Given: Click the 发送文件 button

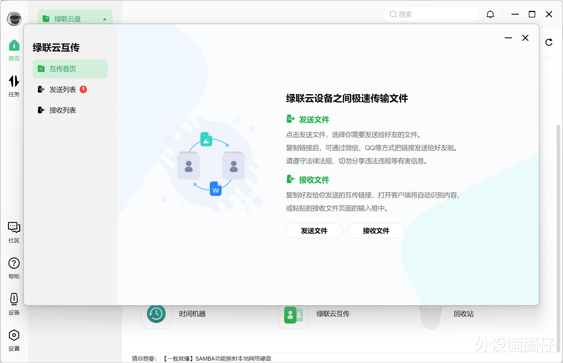Looking at the screenshot, I should pyautogui.click(x=314, y=231).
